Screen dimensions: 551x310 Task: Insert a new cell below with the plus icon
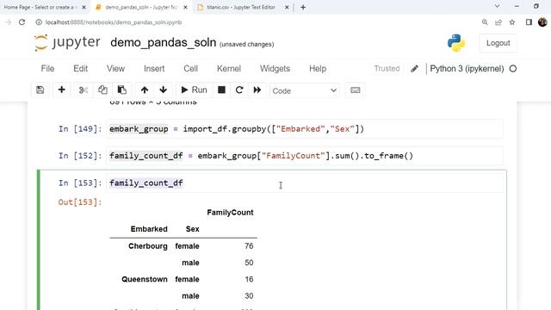pyautogui.click(x=61, y=90)
